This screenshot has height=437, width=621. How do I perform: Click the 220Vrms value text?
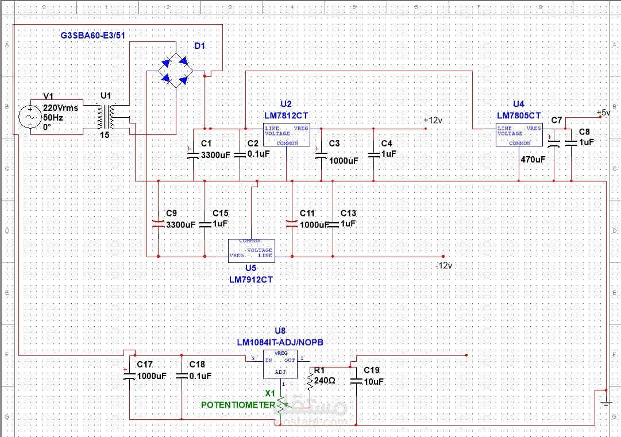coord(60,107)
